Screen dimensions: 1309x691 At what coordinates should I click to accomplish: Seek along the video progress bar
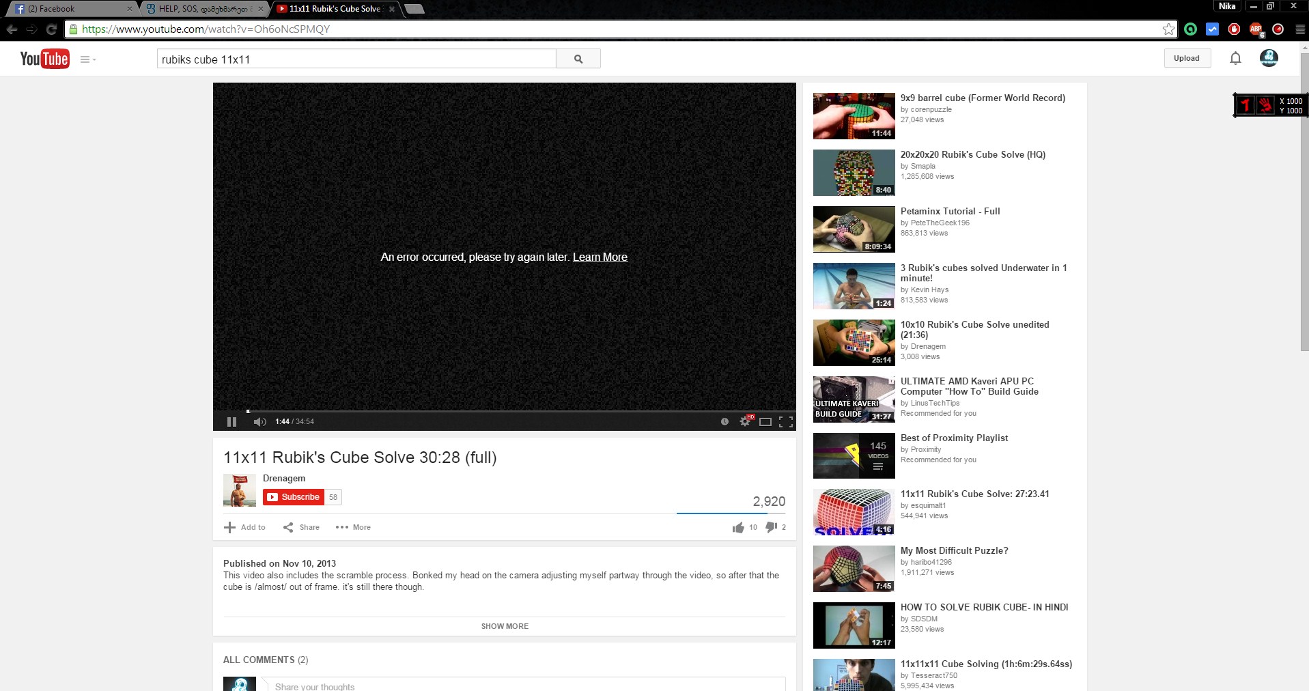click(504, 411)
